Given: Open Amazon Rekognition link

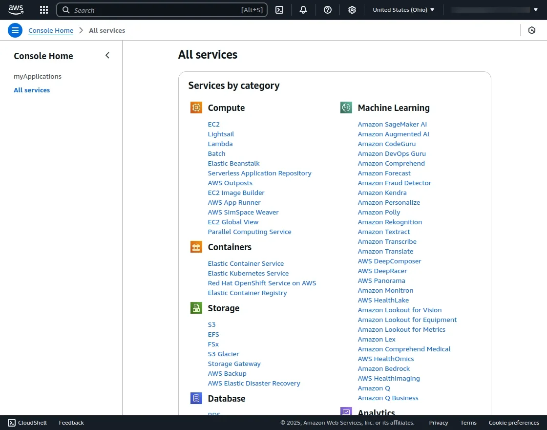Looking at the screenshot, I should coord(390,222).
